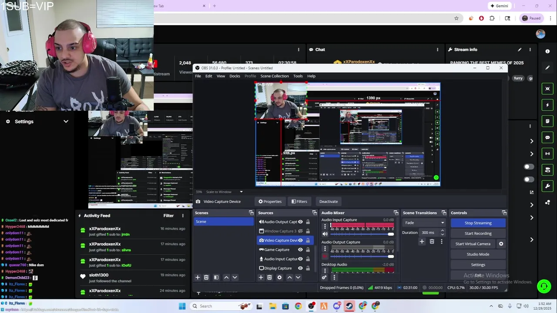557x313 pixels.
Task: Remove selected scene with trash icon
Action: click(x=206, y=277)
